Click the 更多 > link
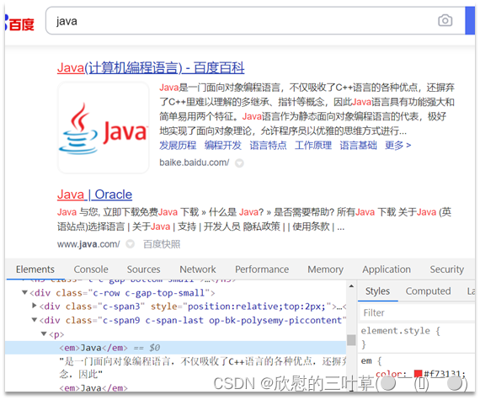The width and height of the screenshot is (480, 400). (x=397, y=145)
